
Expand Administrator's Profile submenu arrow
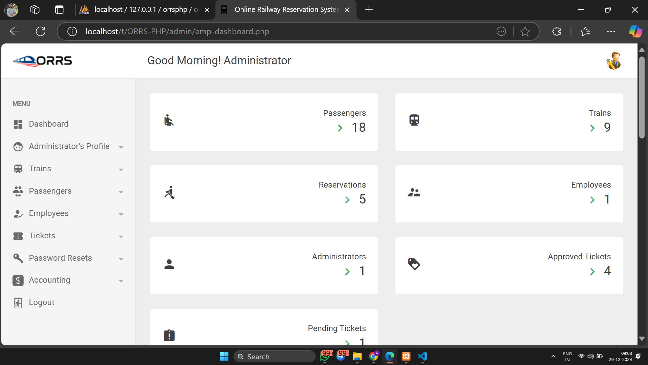[x=121, y=147]
